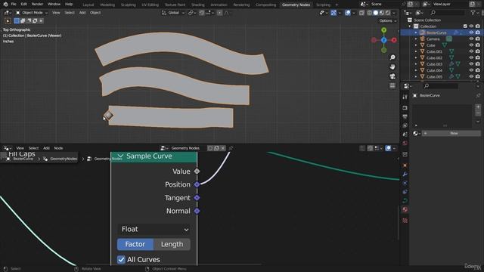Open the pivot point dropdown
Viewport: 484px width, 272px height.
click(x=192, y=13)
